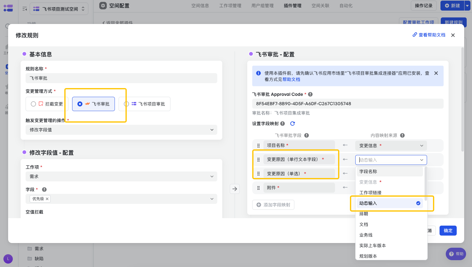Screen dimensions: 472x267
Task: Click the dropdown list scrollbar
Action: click(425, 184)
